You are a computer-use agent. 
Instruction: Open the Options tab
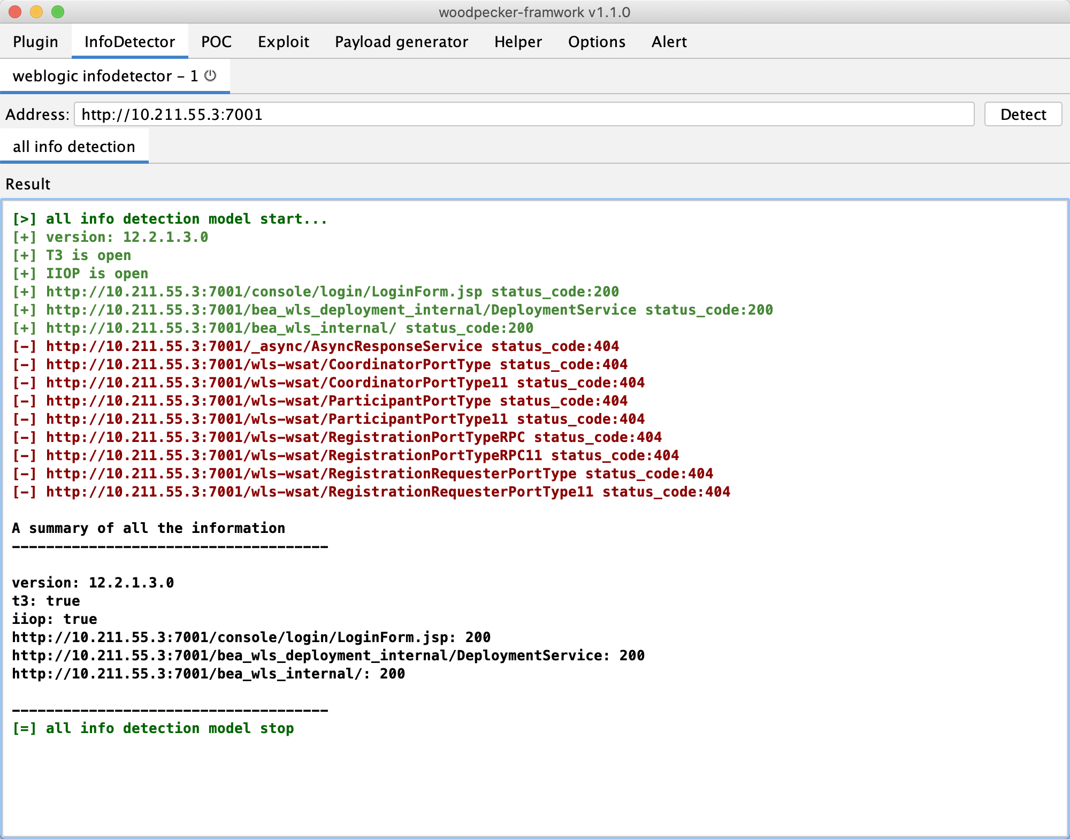[597, 42]
